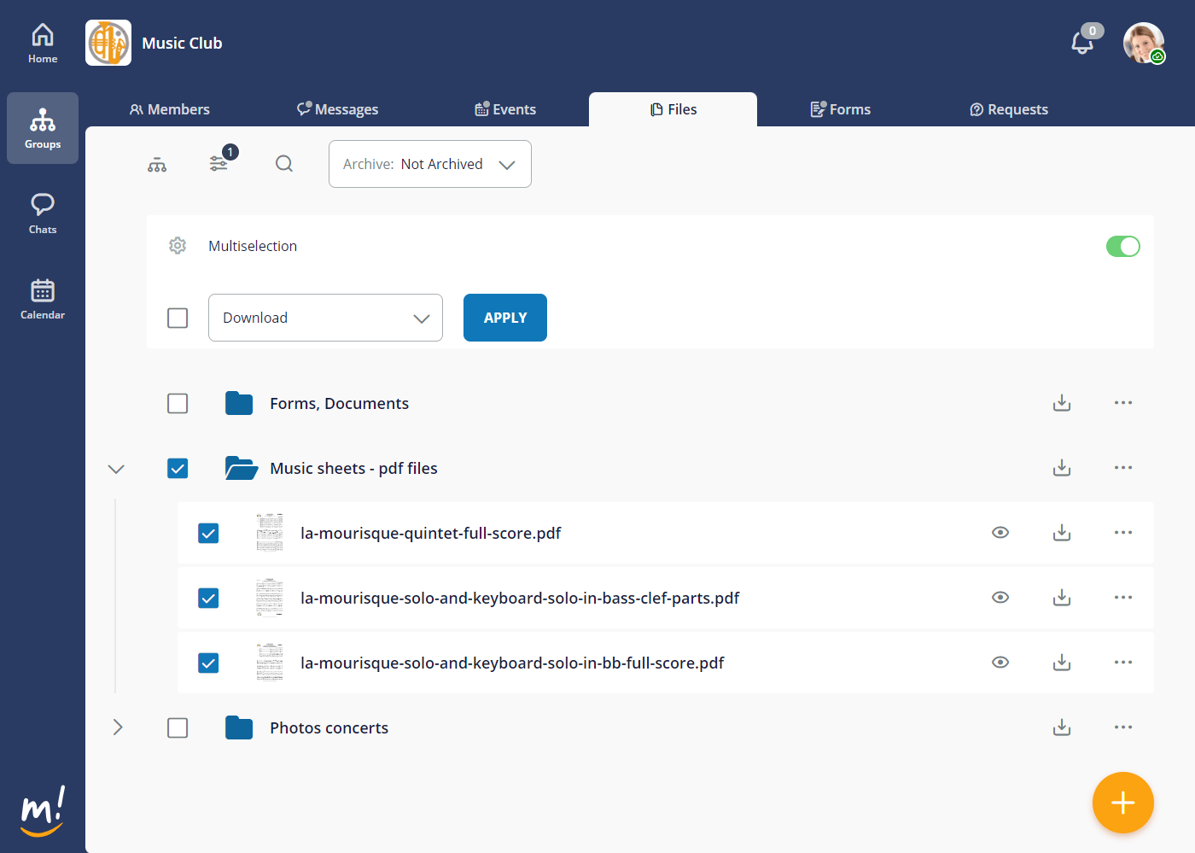Screen dimensions: 1195x853
Task: Click the Multiselection gear icon
Action: 178,246
